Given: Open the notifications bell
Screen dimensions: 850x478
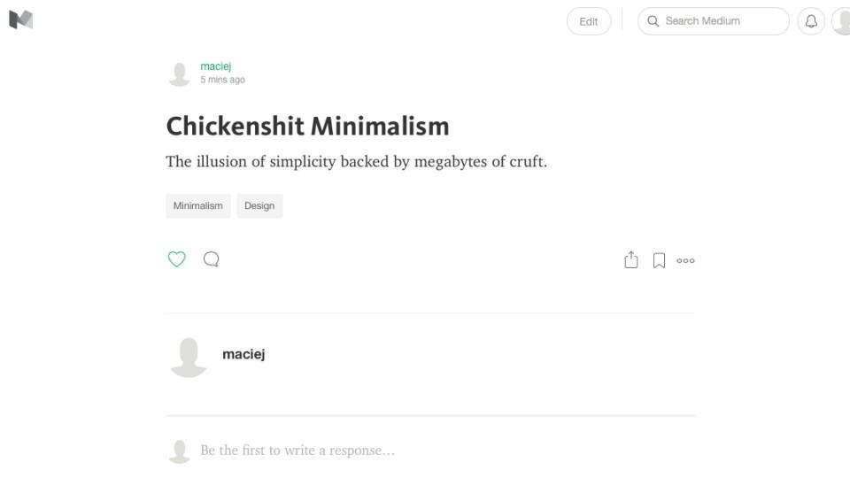Looking at the screenshot, I should tap(811, 21).
